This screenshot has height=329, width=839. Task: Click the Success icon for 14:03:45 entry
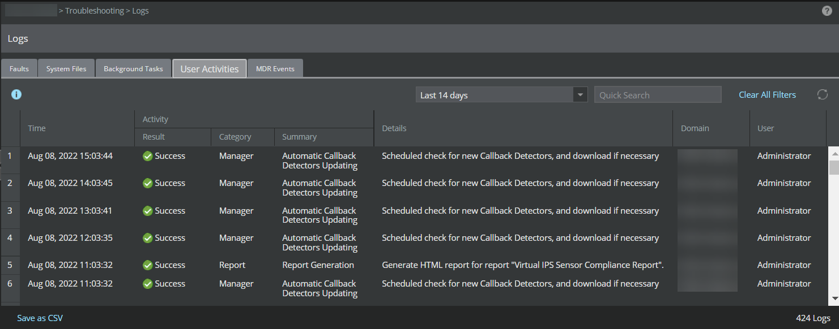(x=148, y=183)
